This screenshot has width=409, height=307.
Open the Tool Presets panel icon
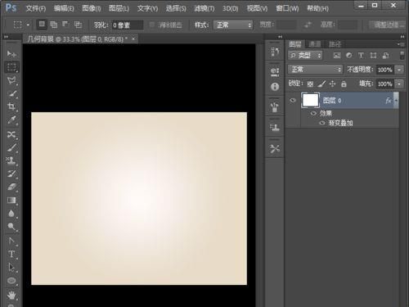[275, 148]
